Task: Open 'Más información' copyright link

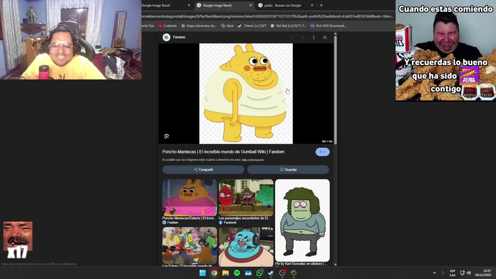Action: [x=253, y=160]
